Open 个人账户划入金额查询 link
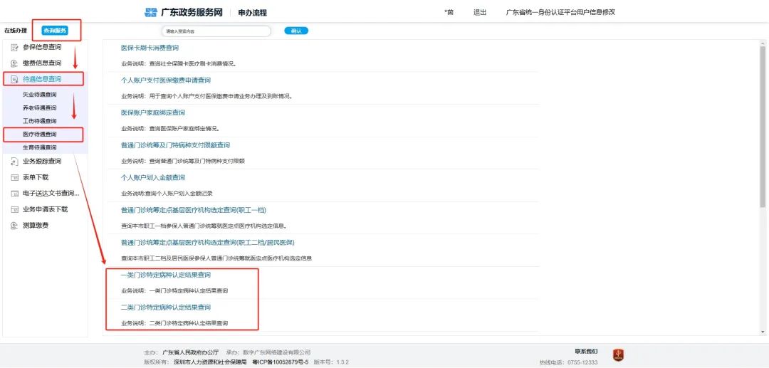 [x=153, y=177]
